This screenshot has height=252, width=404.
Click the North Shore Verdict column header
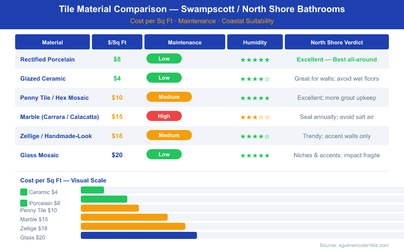tap(337, 42)
